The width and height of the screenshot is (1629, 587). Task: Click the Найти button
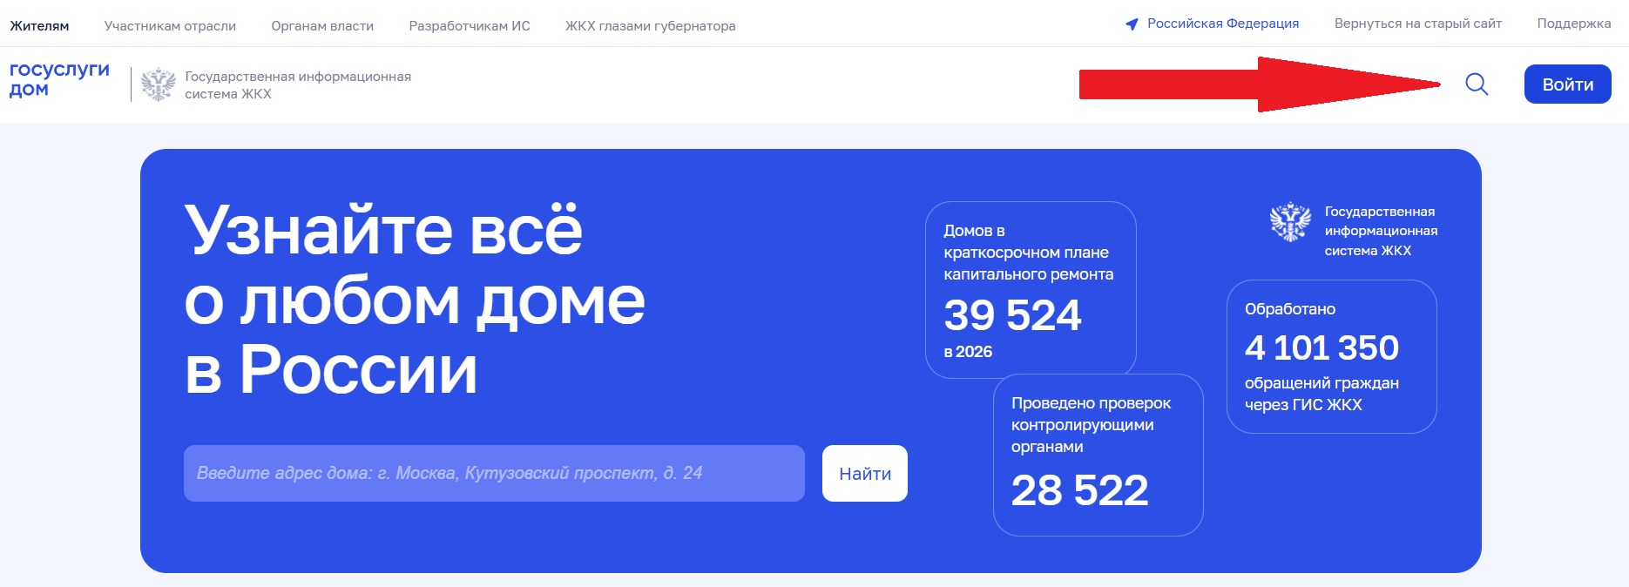pos(865,474)
